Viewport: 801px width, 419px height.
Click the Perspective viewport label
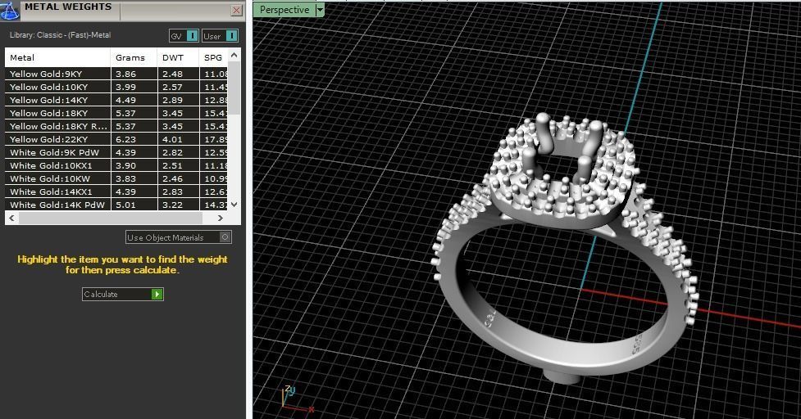[x=284, y=10]
